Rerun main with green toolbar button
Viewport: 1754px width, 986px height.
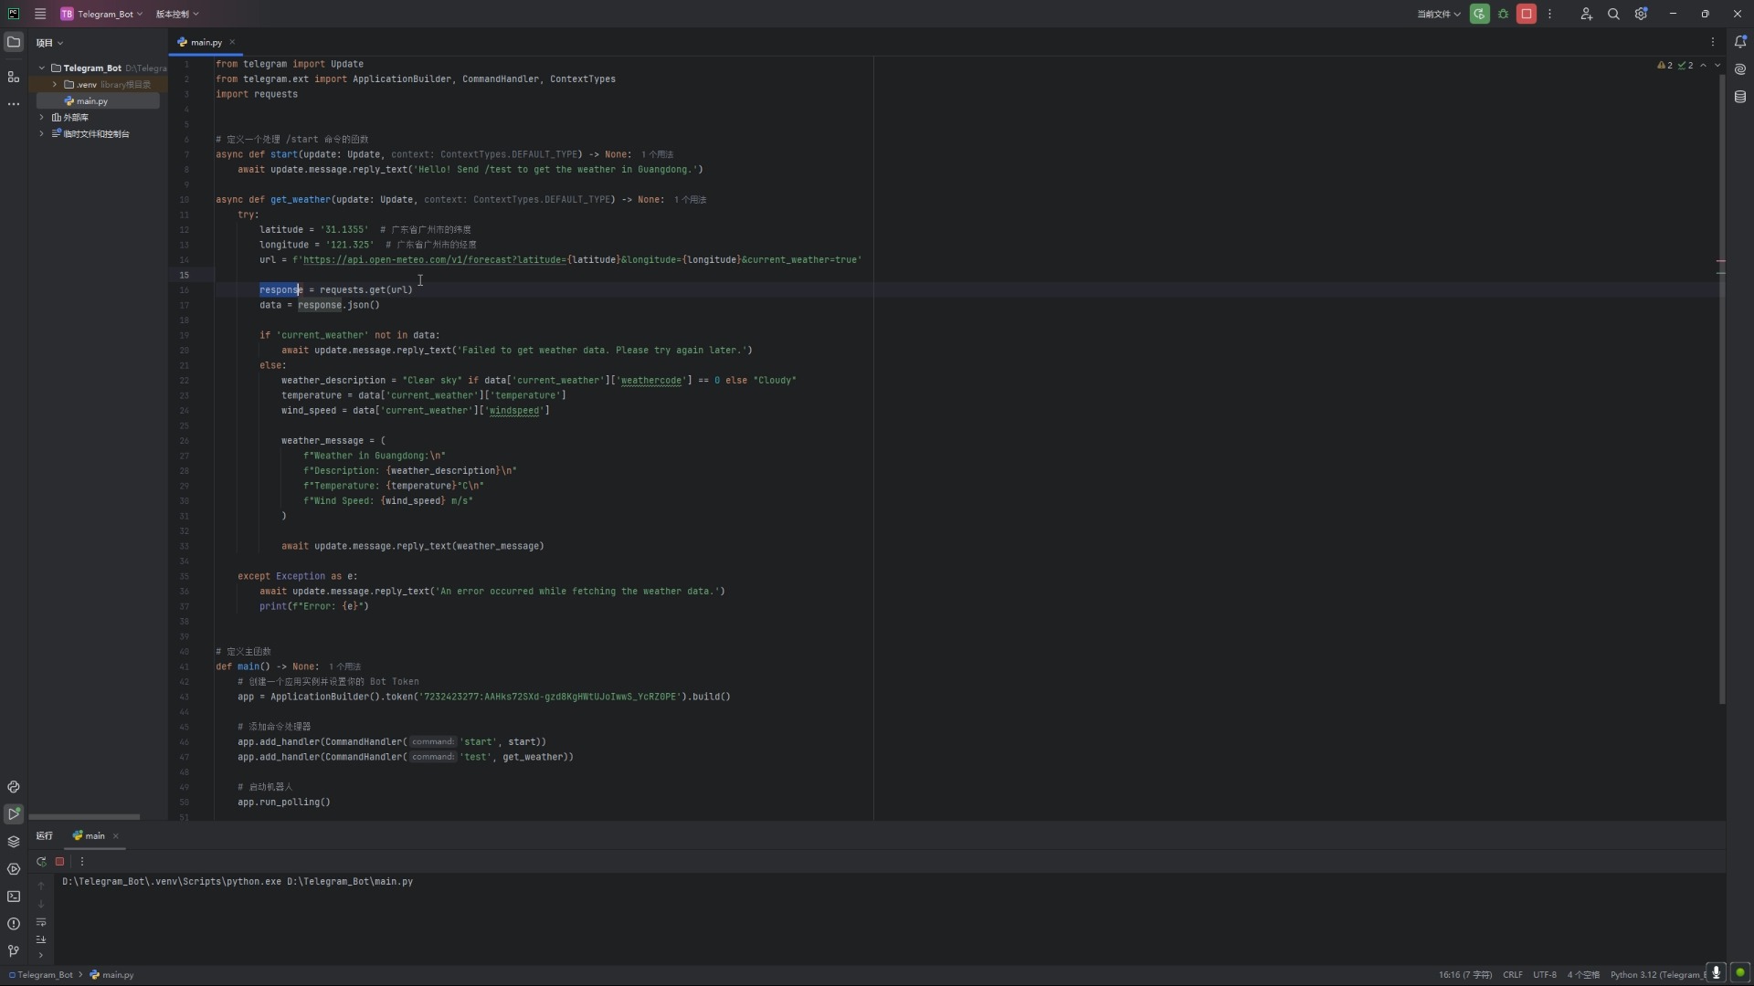pyautogui.click(x=1480, y=14)
